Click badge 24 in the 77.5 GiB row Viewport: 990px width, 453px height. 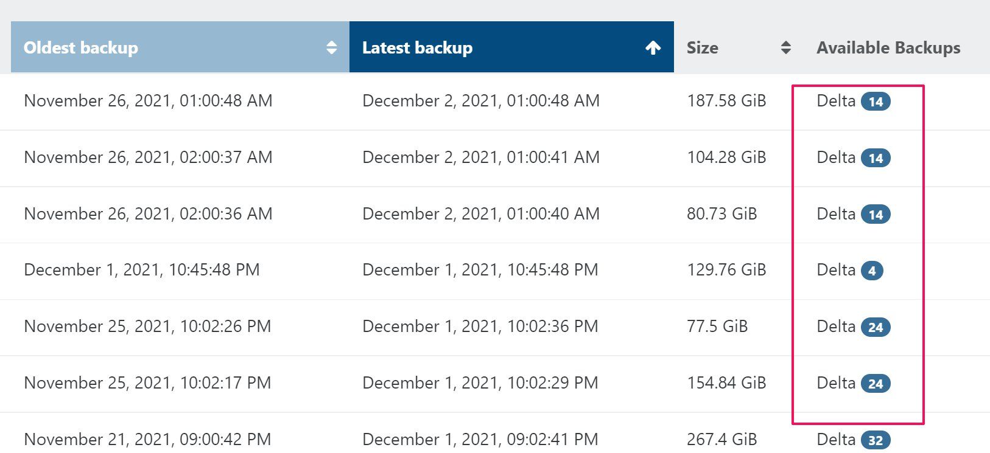(875, 327)
